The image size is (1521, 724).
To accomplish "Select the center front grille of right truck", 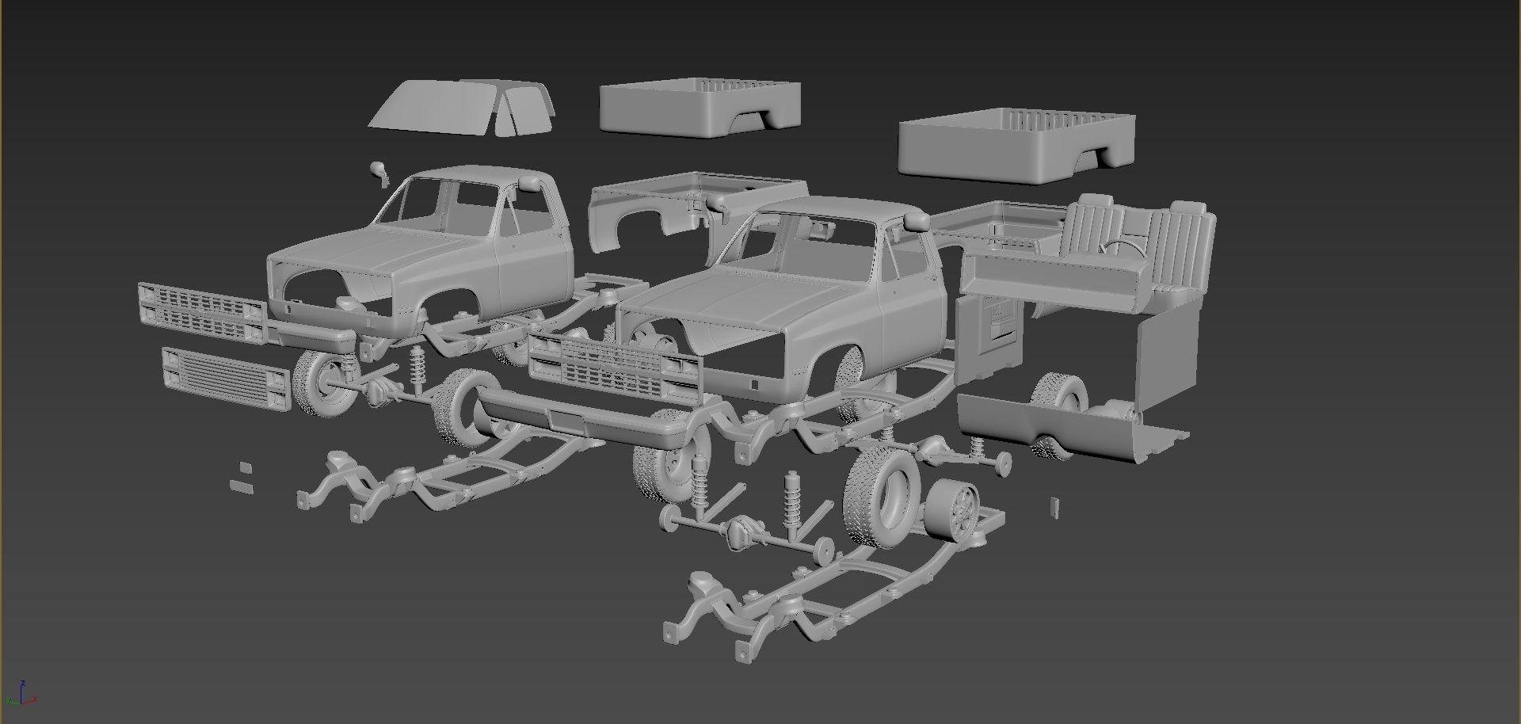I will 616,368.
